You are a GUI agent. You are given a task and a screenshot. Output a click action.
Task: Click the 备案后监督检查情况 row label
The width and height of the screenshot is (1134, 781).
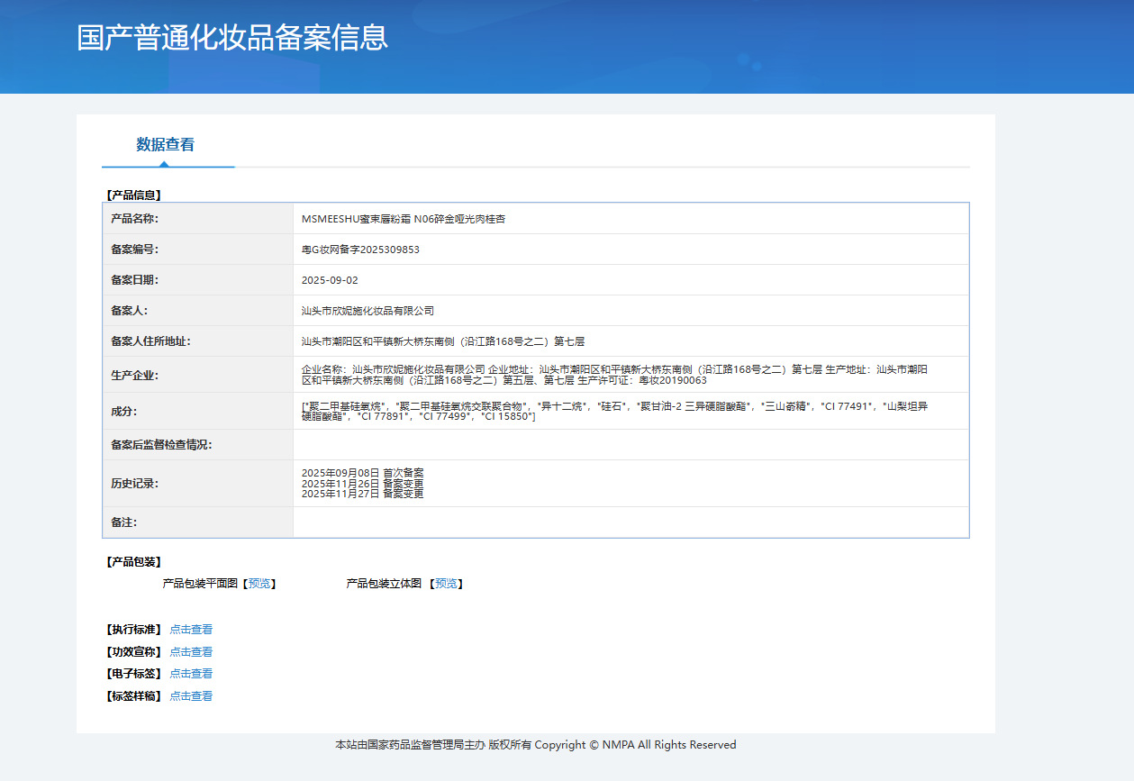pos(161,445)
